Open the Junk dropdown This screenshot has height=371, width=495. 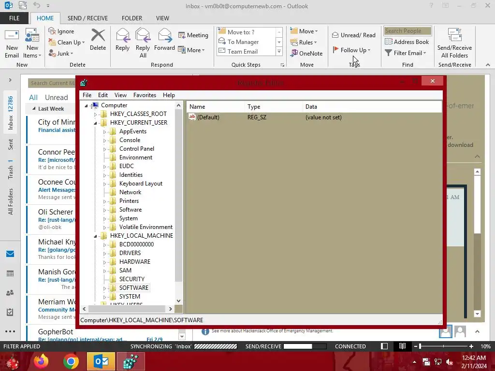click(x=61, y=53)
